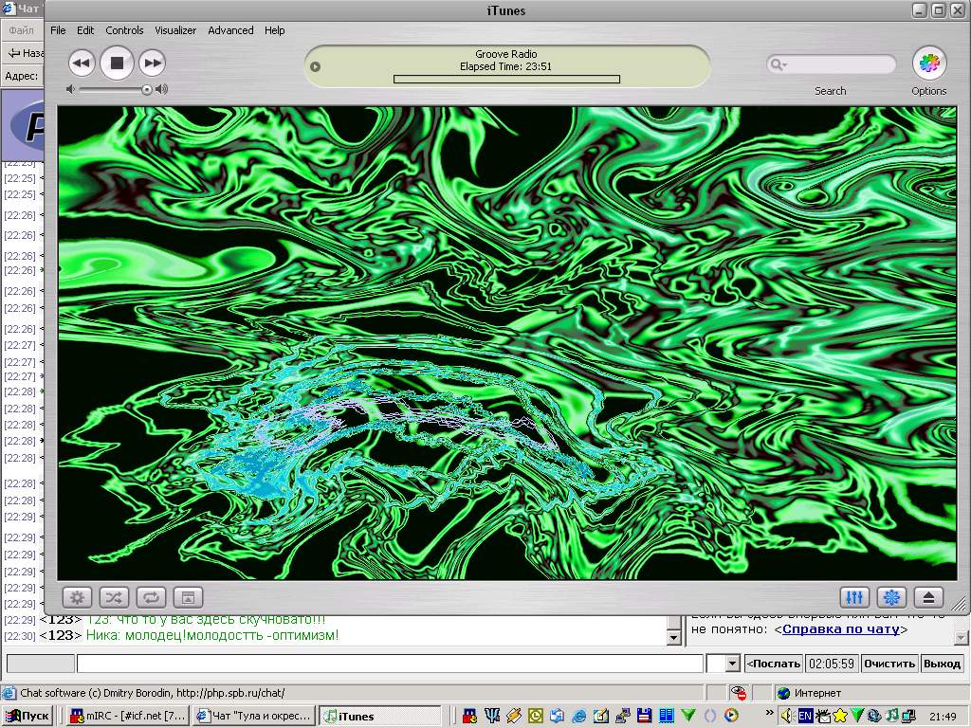Click the rewind (previous track) button
Image resolution: width=971 pixels, height=728 pixels.
click(x=82, y=63)
